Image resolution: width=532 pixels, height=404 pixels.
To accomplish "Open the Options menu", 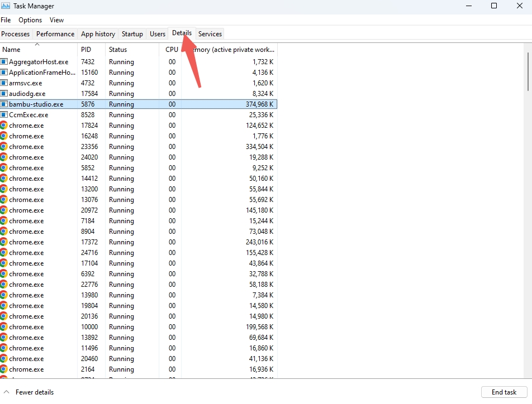I will [x=30, y=20].
